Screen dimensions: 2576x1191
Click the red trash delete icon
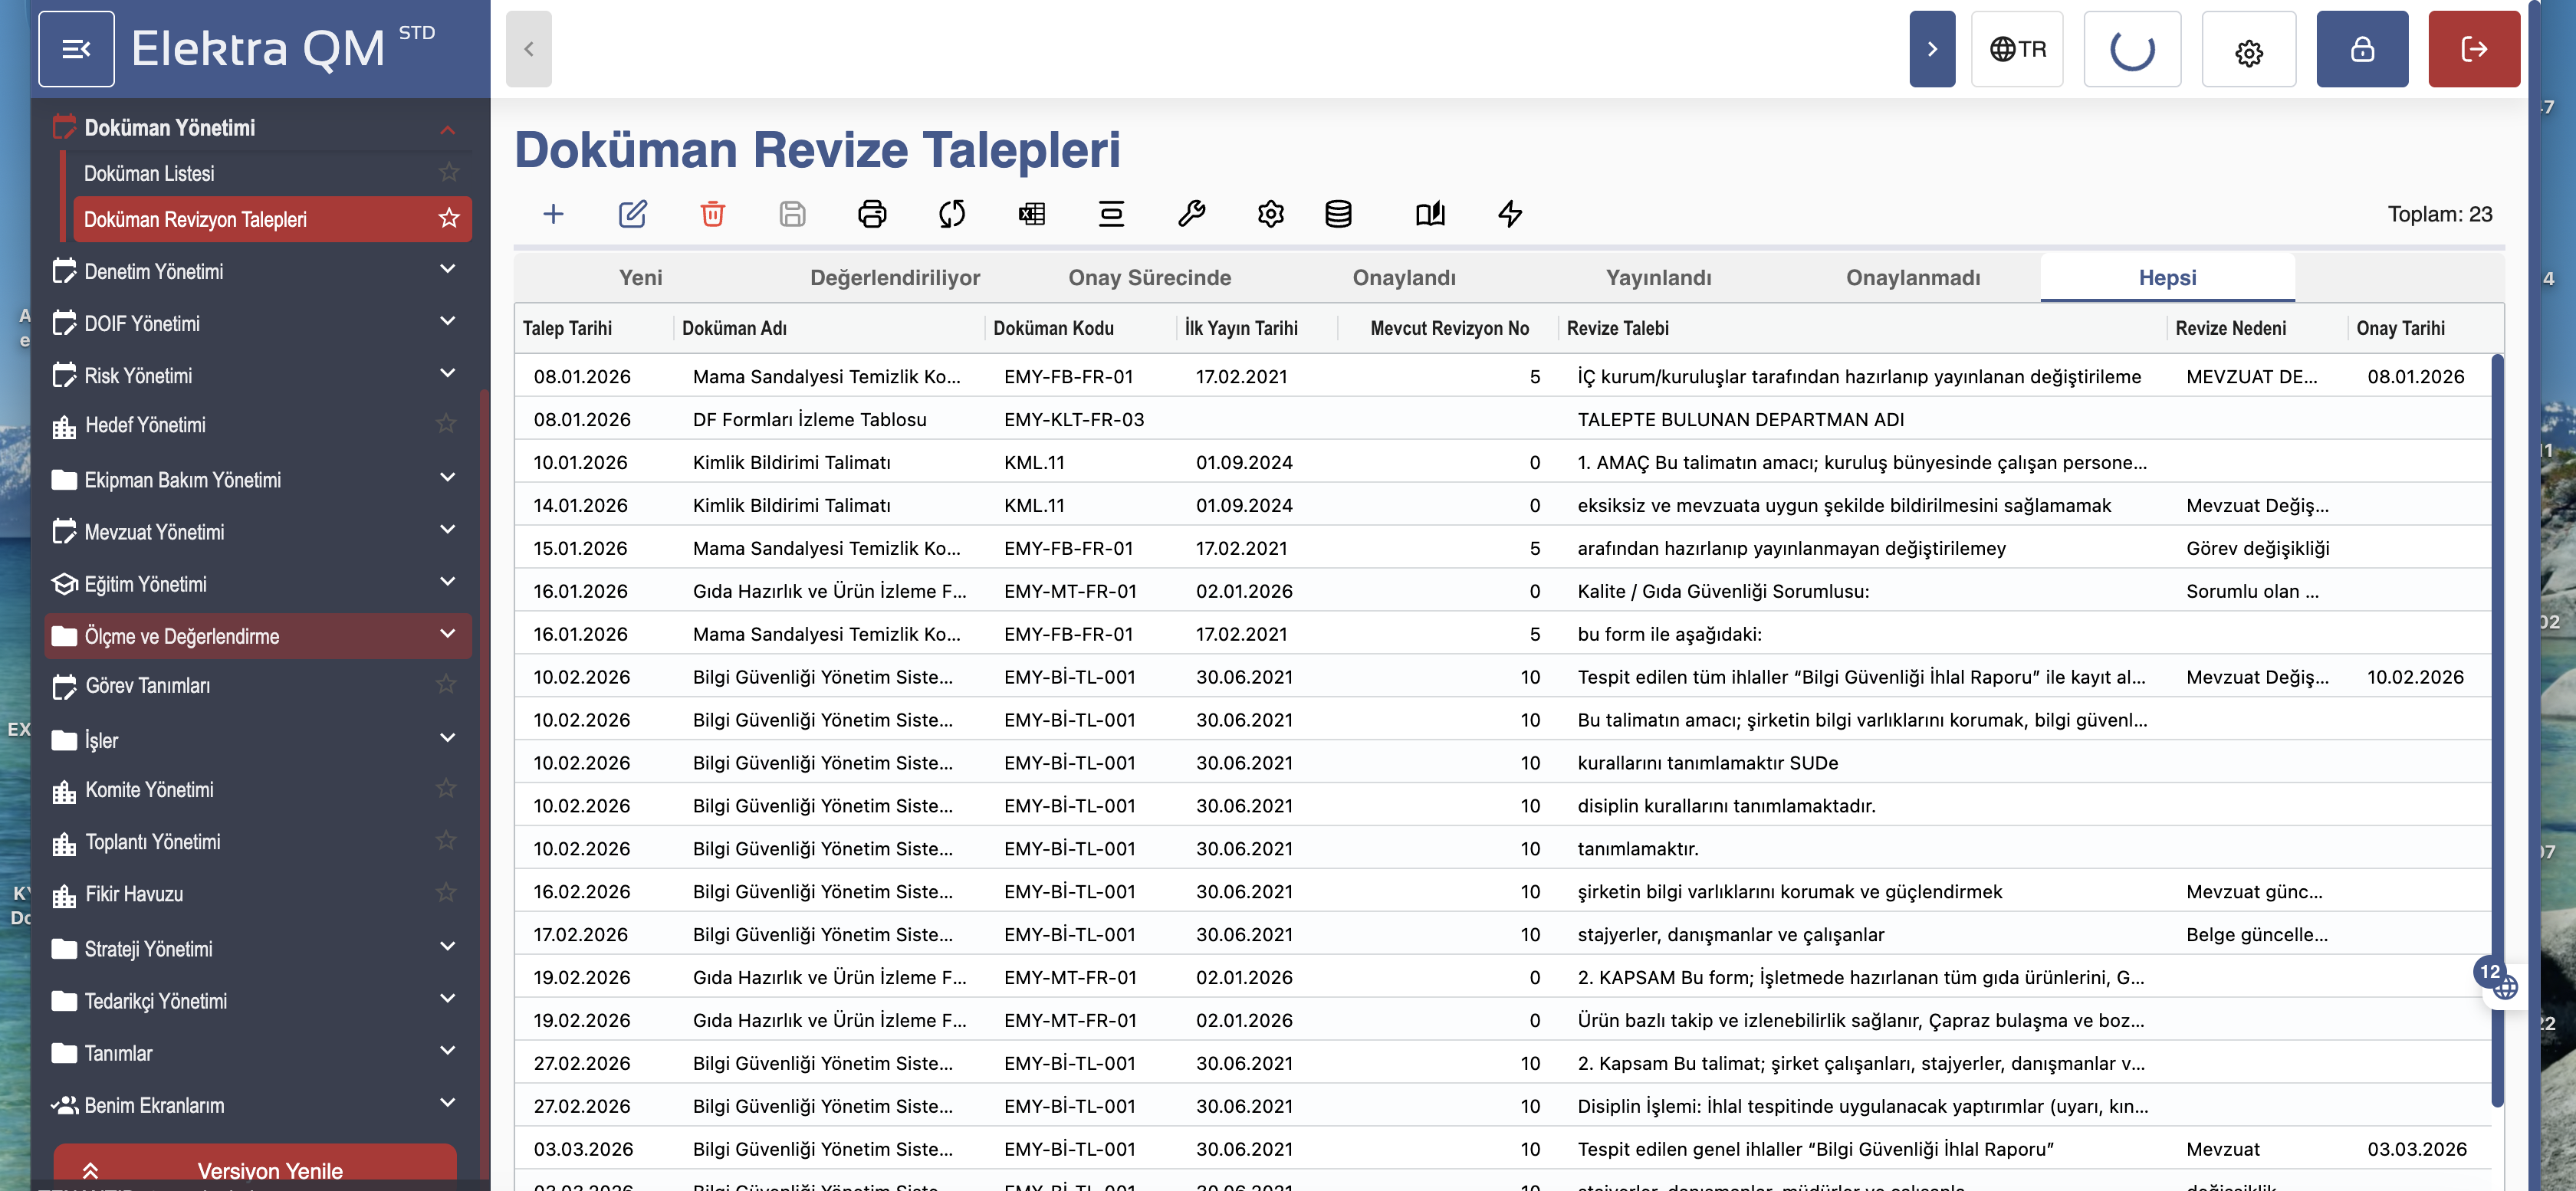[712, 214]
